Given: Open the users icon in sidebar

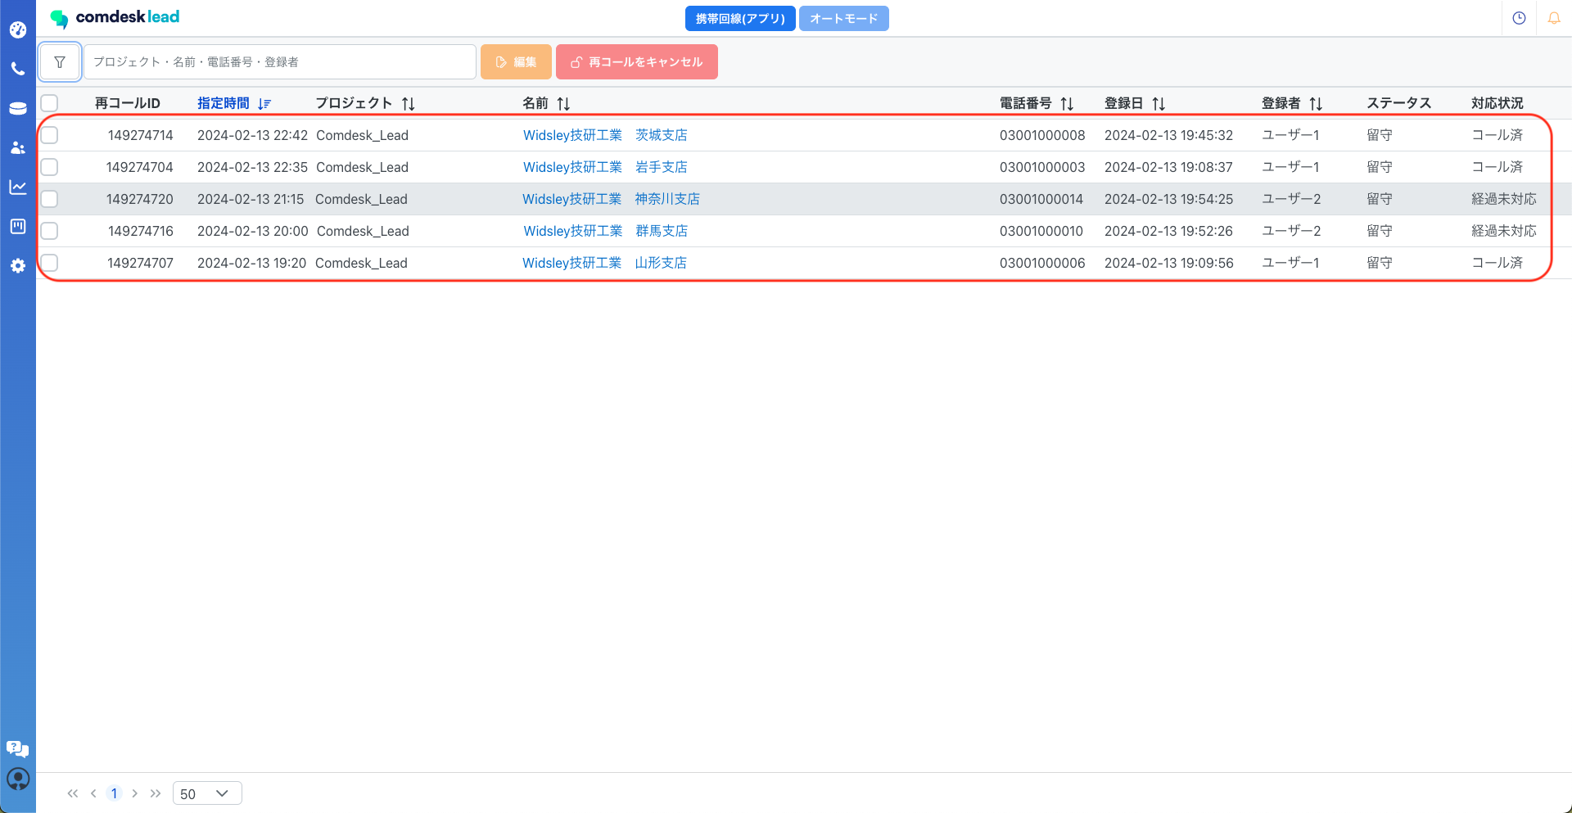Looking at the screenshot, I should [x=18, y=148].
